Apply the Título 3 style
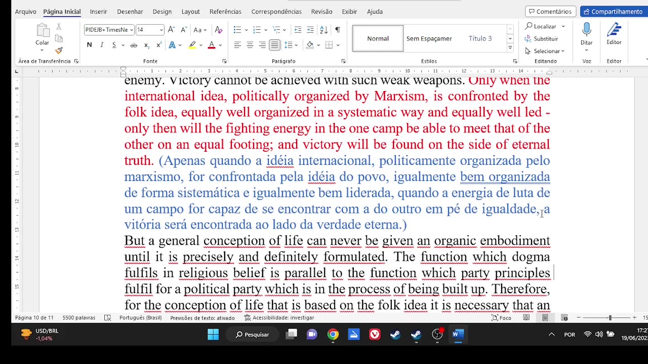The height and width of the screenshot is (364, 648). 480,38
